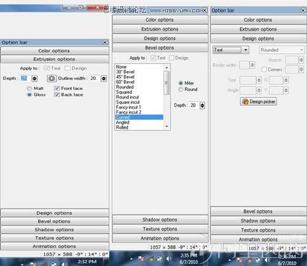Toggle the Front face checkbox
Screen dimensions: 307x266
[x=56, y=88]
